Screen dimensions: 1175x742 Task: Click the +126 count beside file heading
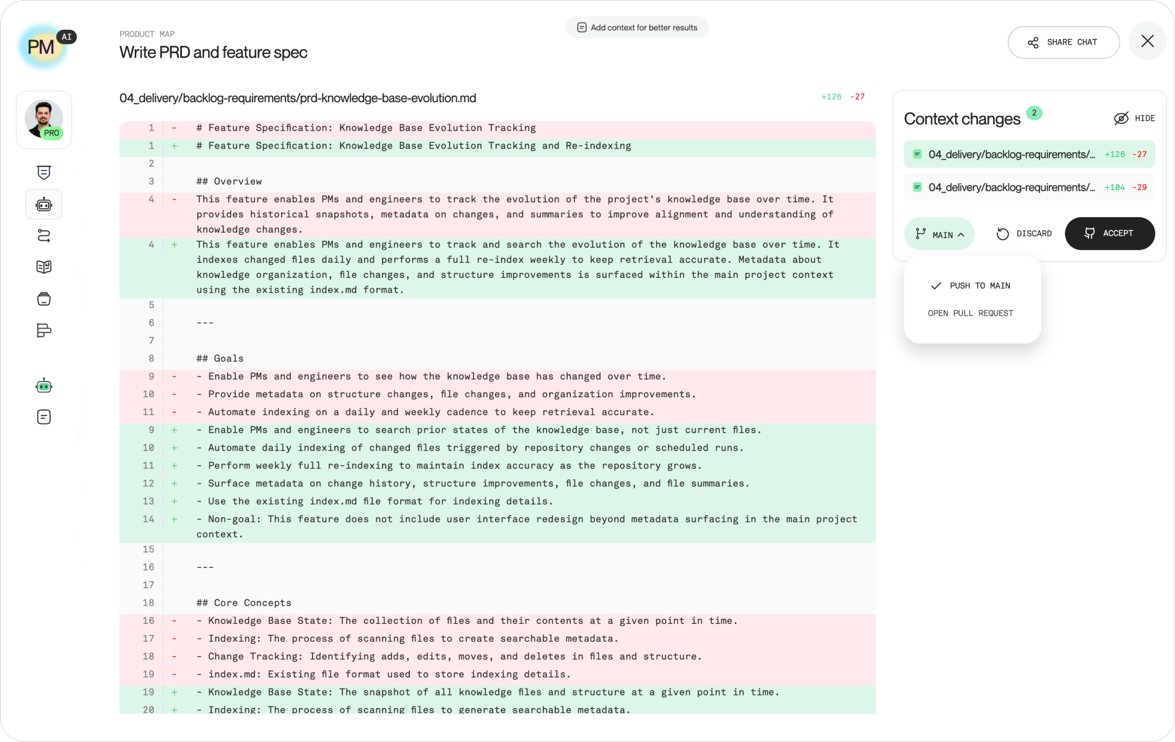(x=831, y=97)
